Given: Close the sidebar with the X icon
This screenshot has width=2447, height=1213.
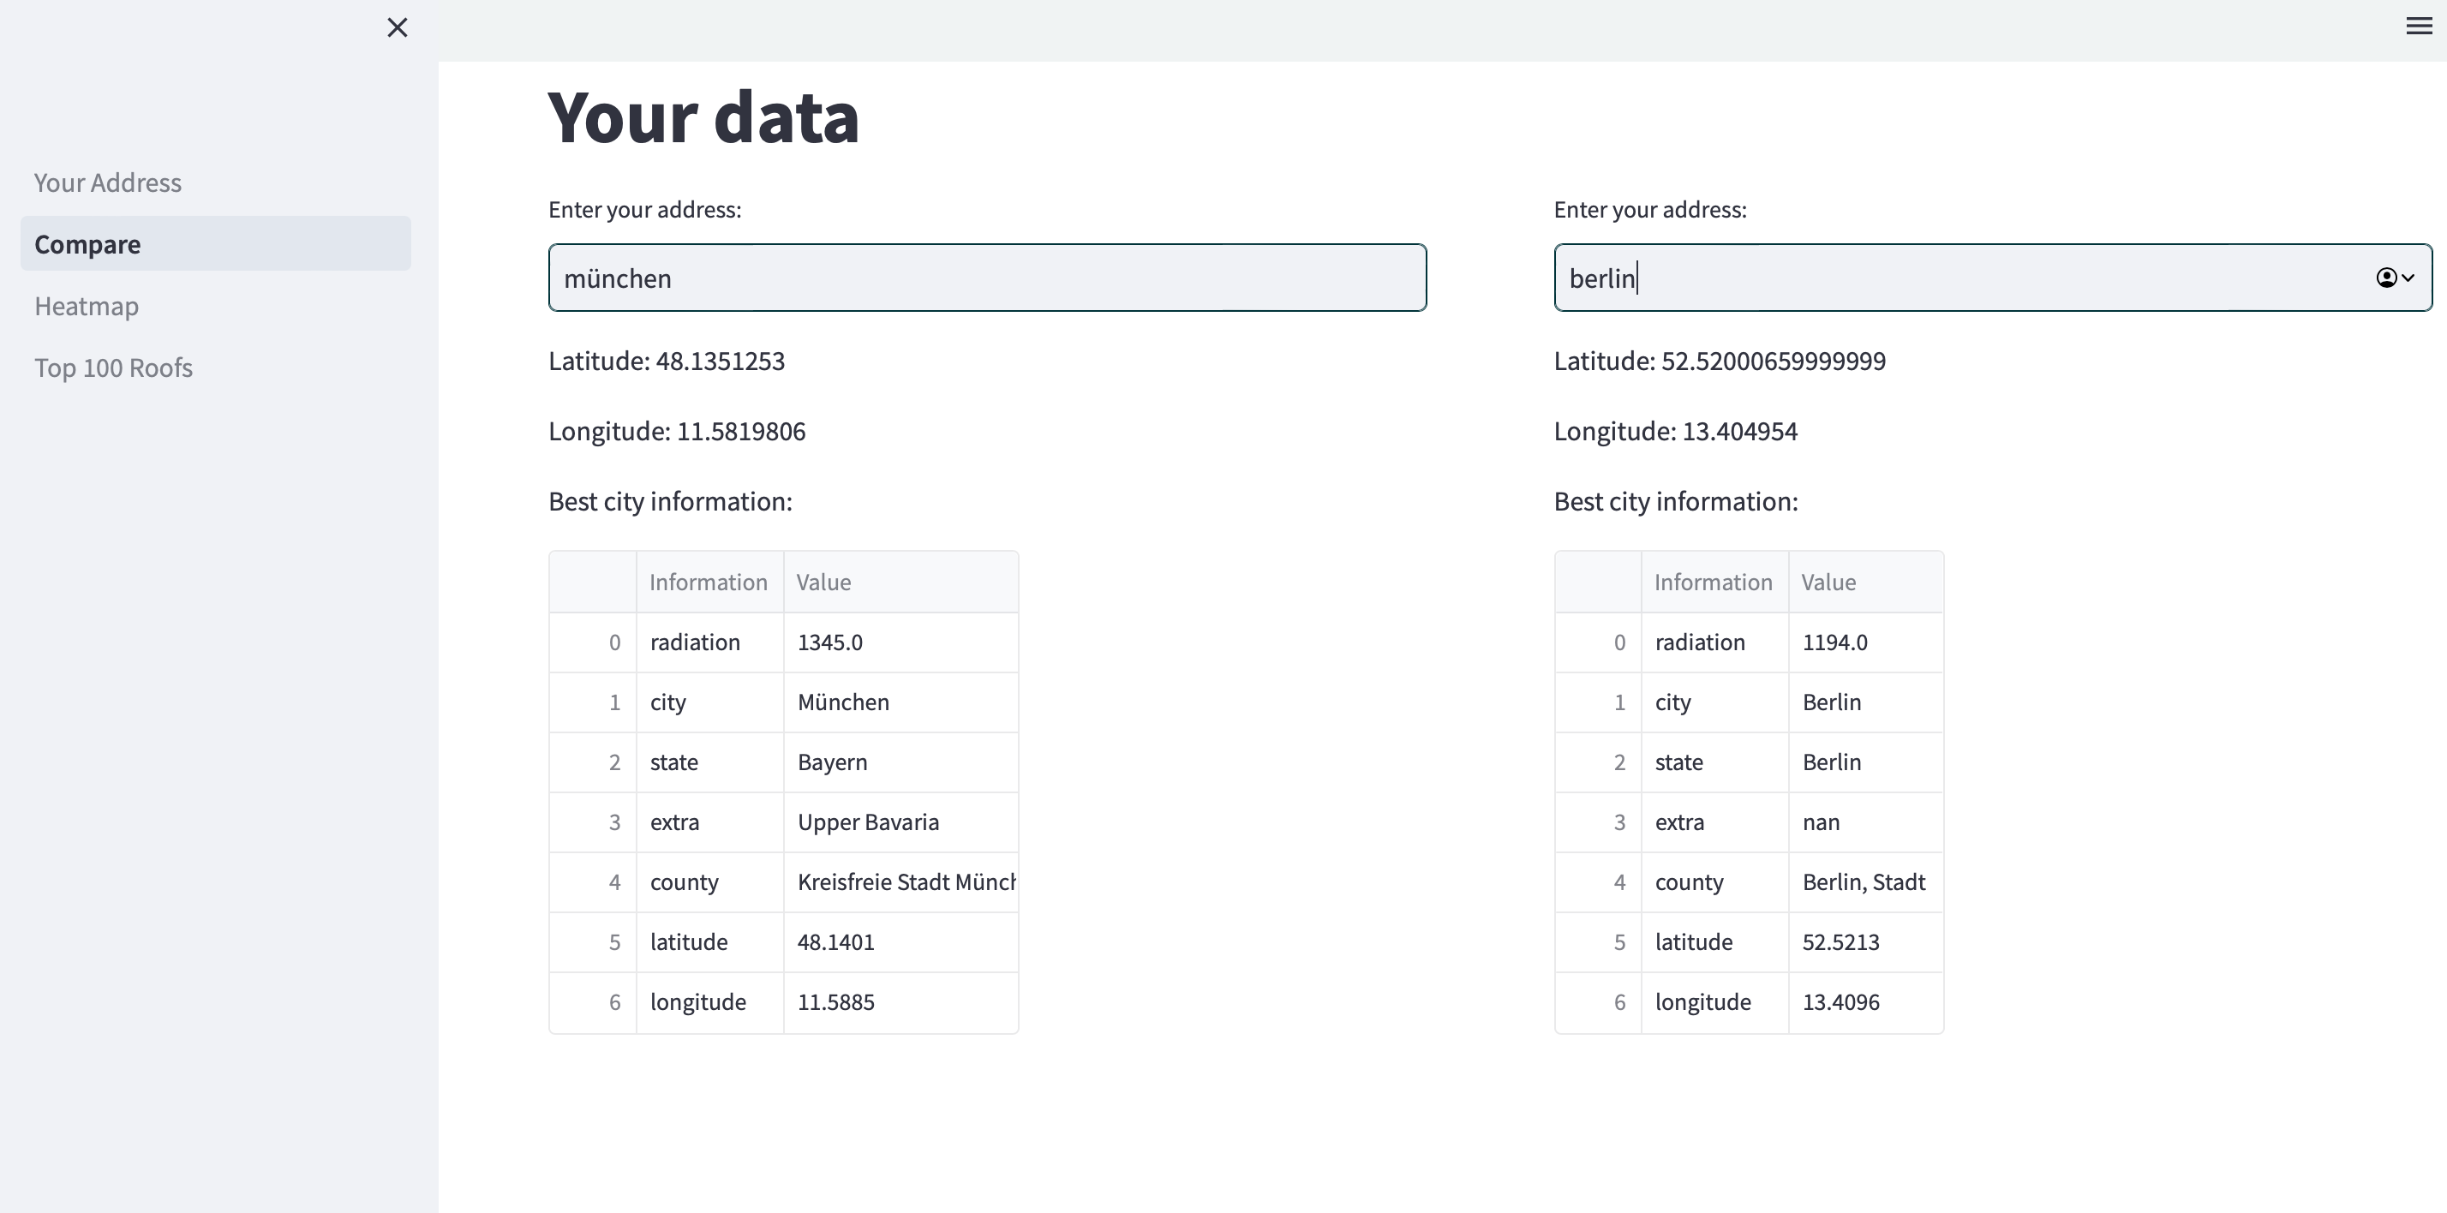Looking at the screenshot, I should pos(397,27).
